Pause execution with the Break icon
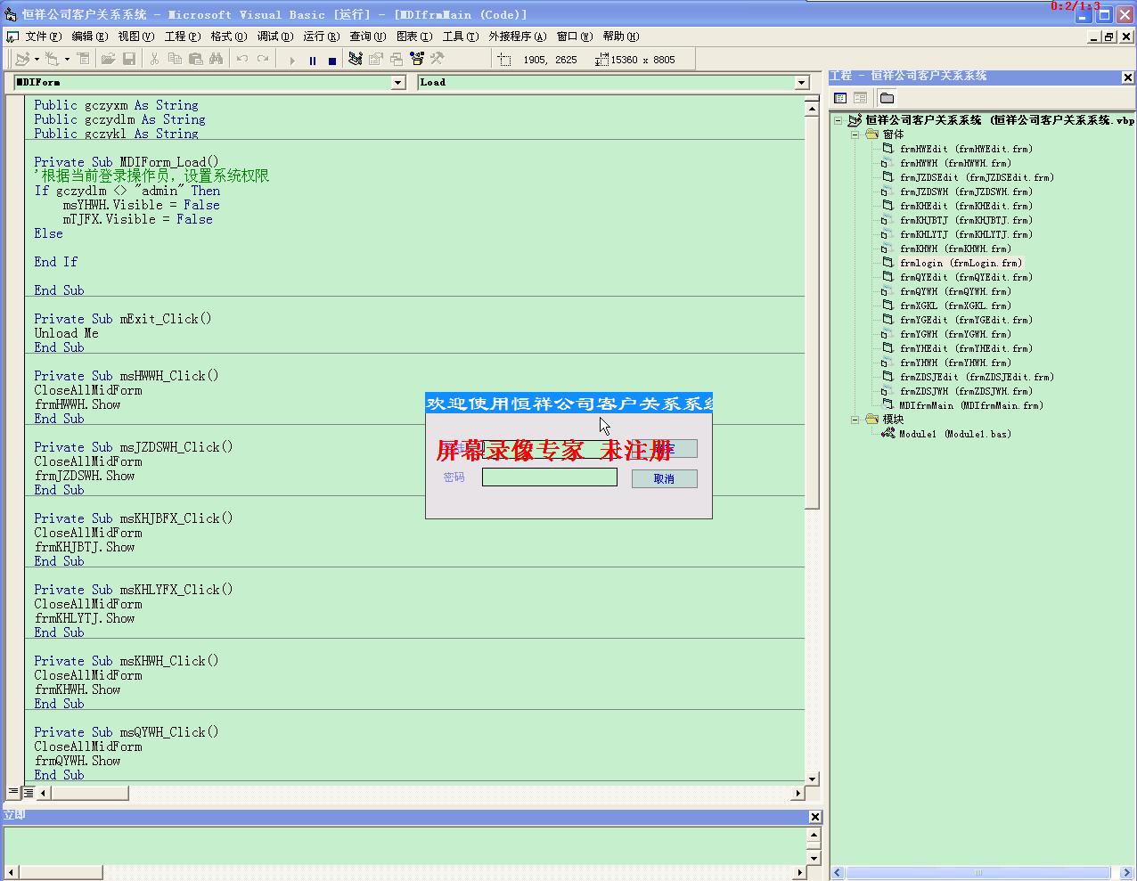This screenshot has height=881, width=1137. tap(313, 60)
